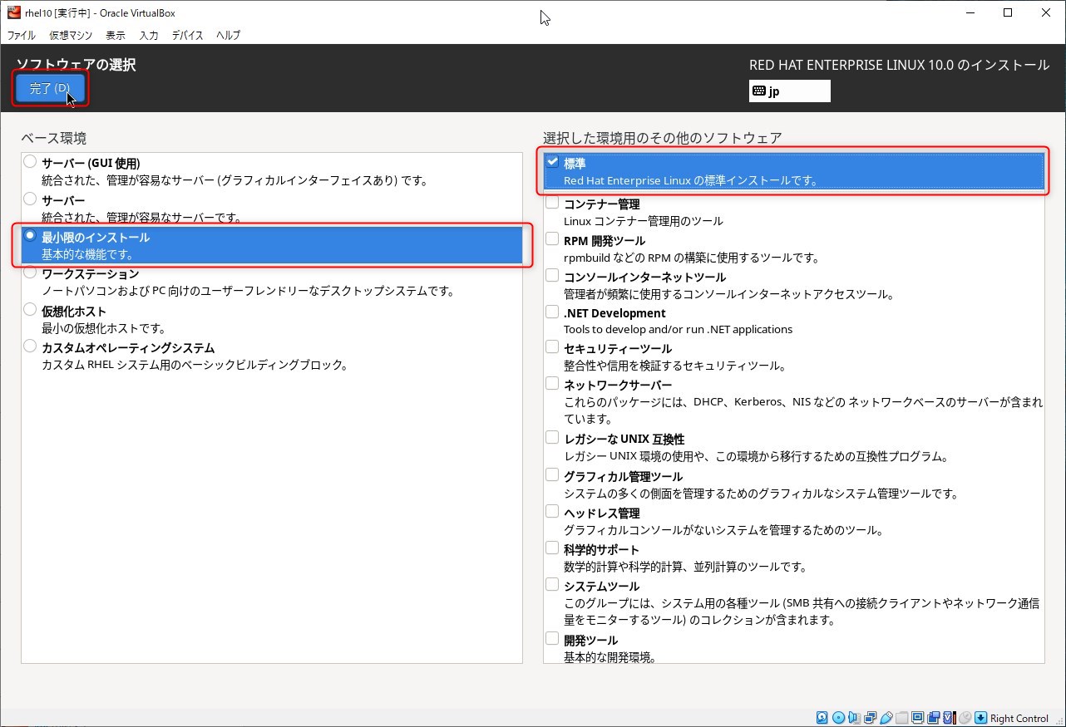Choose the ワークステーション base environment

(30, 273)
